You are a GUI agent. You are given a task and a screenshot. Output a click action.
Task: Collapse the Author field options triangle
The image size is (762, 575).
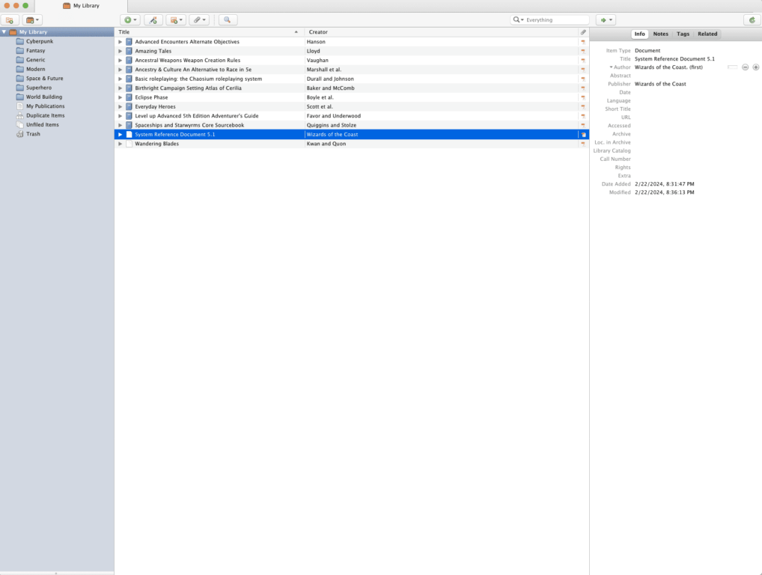(x=611, y=67)
